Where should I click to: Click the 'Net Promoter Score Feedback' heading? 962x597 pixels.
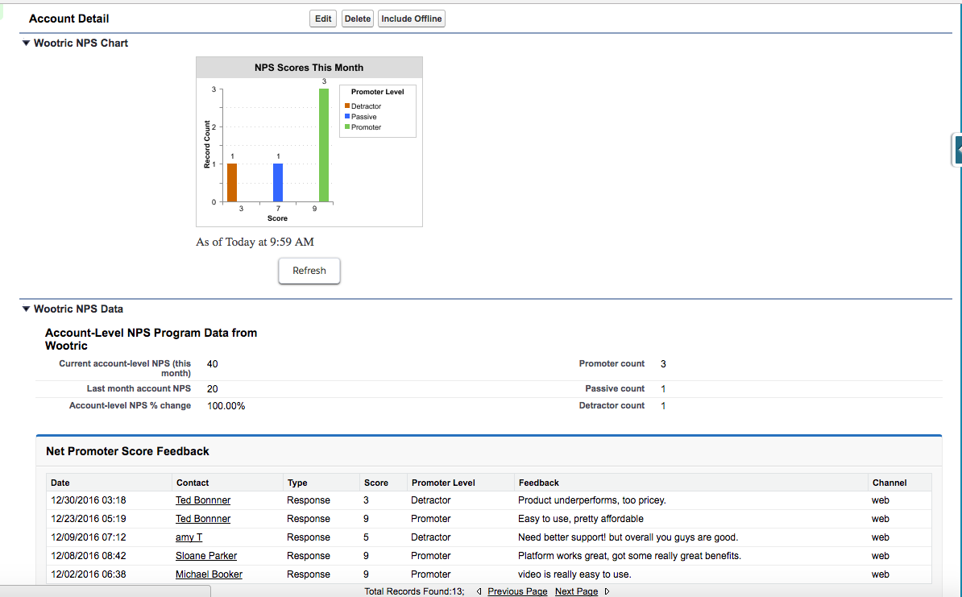(127, 451)
